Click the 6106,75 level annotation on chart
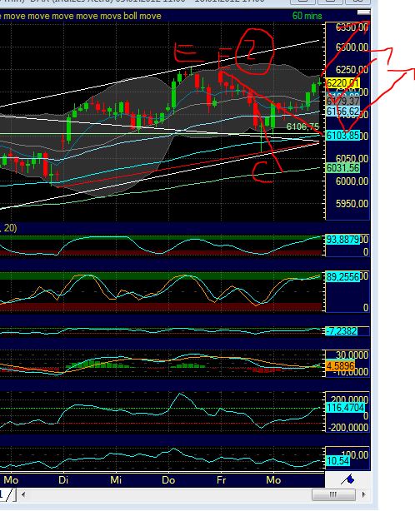This screenshot has height=511, width=415. point(302,127)
